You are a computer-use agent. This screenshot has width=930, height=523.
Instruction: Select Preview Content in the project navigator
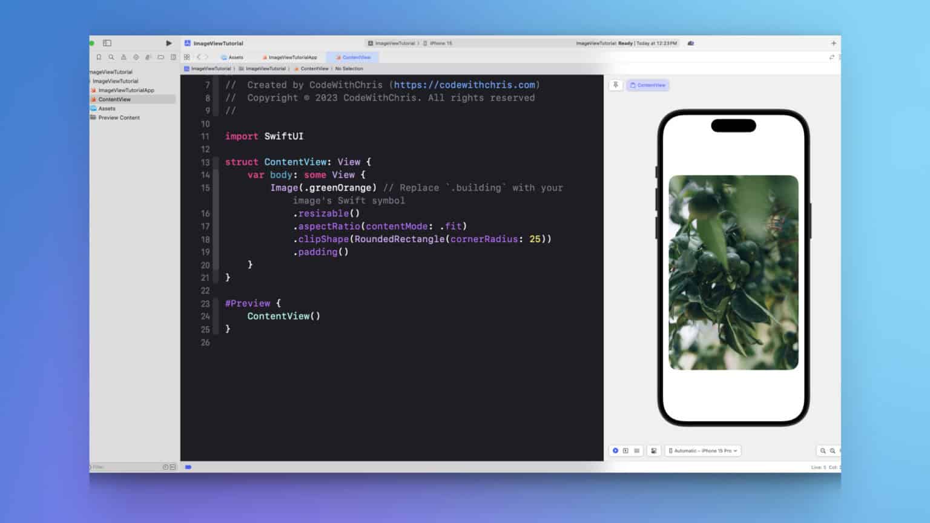coord(119,118)
